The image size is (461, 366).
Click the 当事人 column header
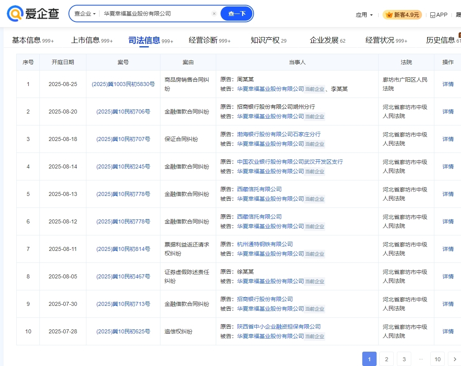coord(297,62)
